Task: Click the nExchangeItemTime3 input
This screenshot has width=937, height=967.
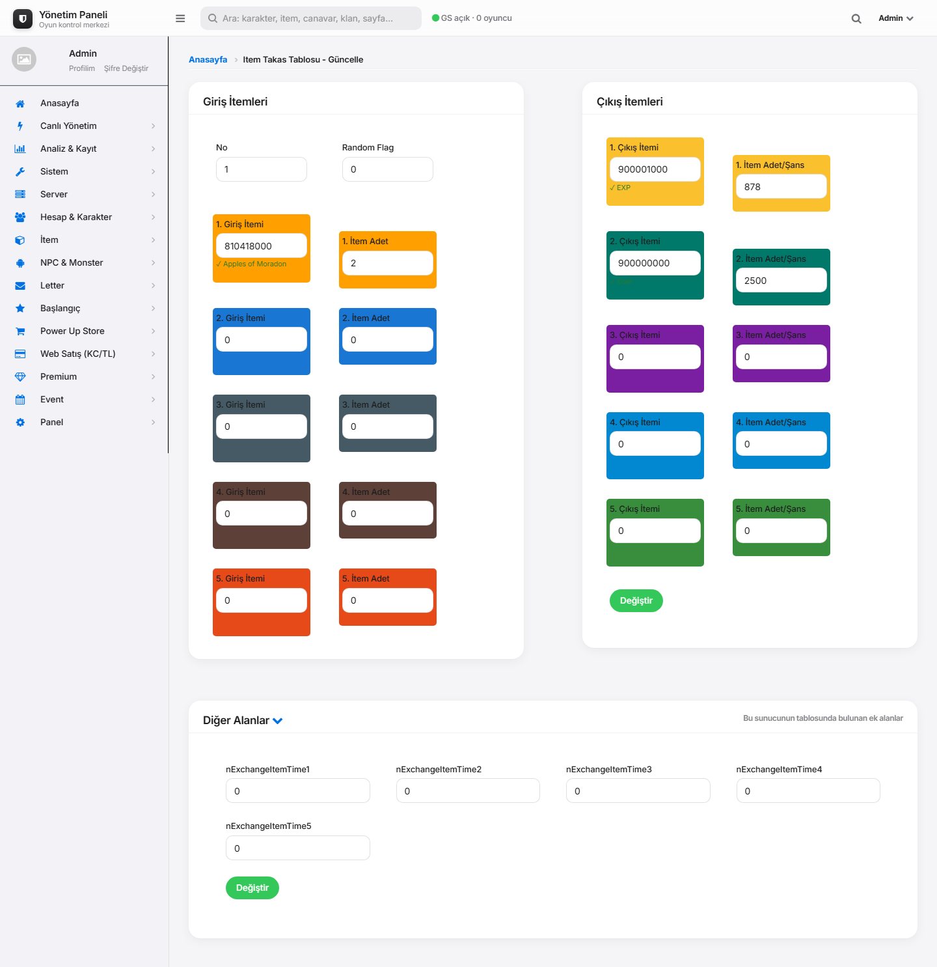Action: (x=638, y=791)
